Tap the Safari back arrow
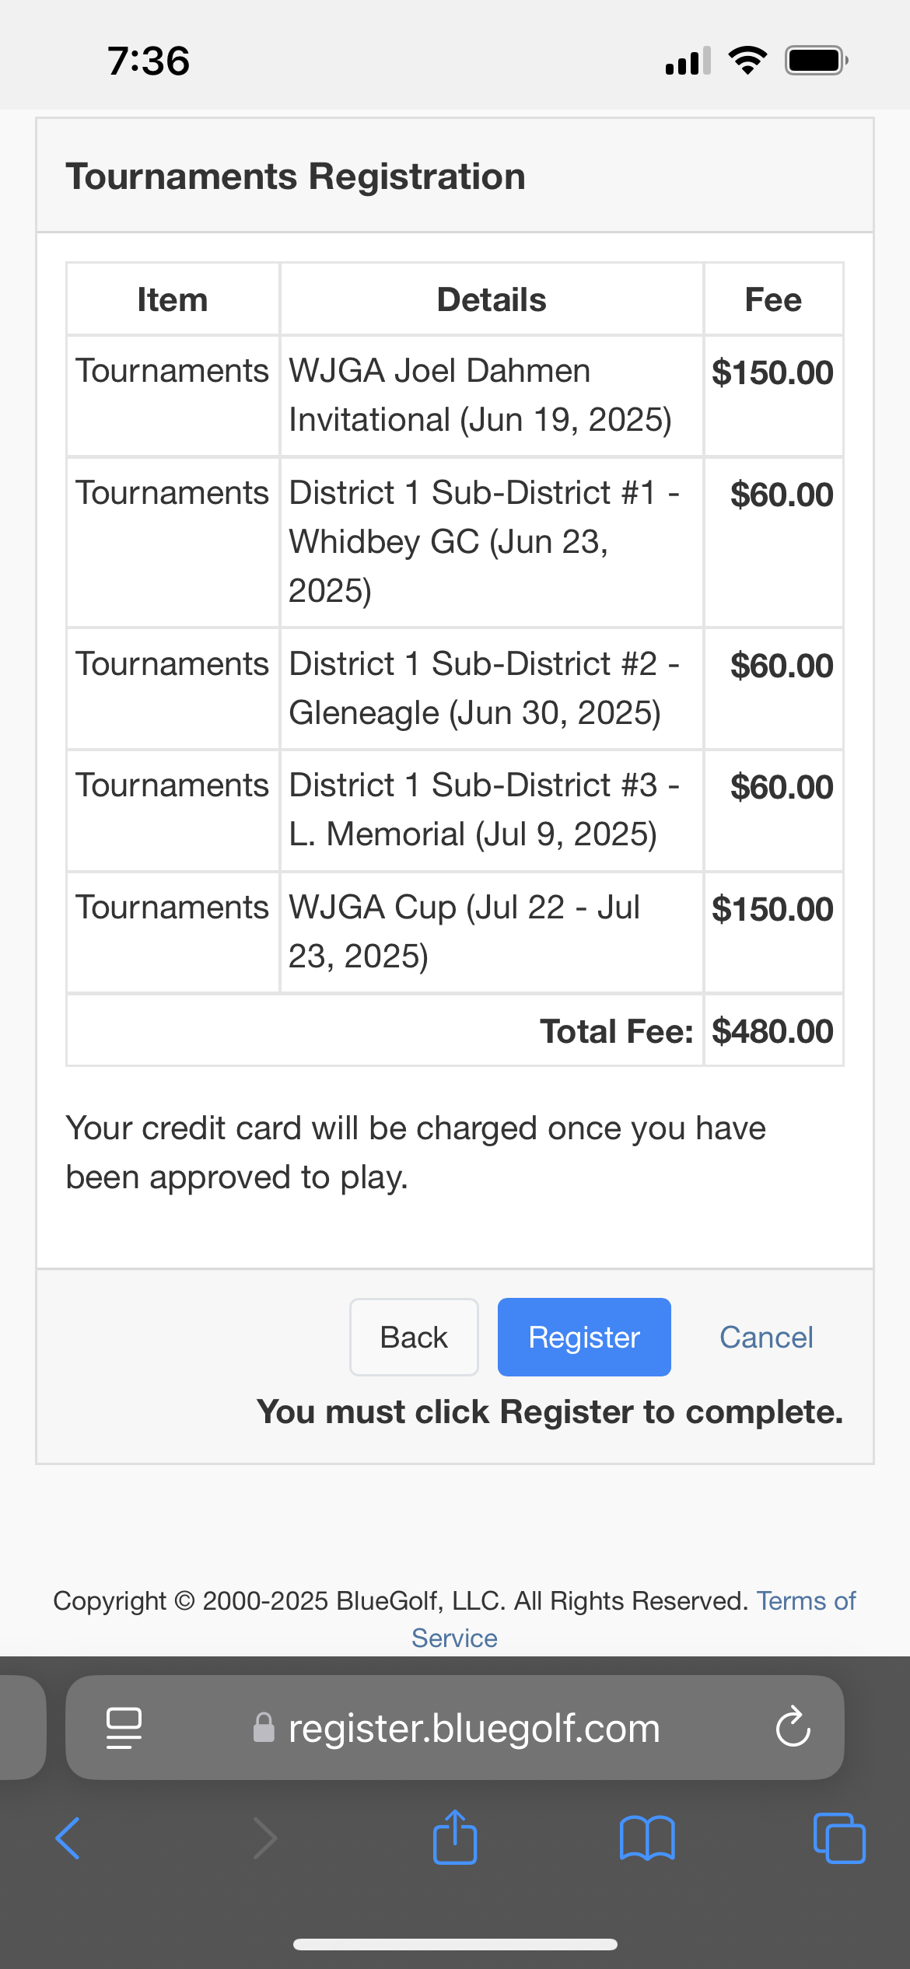This screenshot has height=1969, width=910. 68,1838
